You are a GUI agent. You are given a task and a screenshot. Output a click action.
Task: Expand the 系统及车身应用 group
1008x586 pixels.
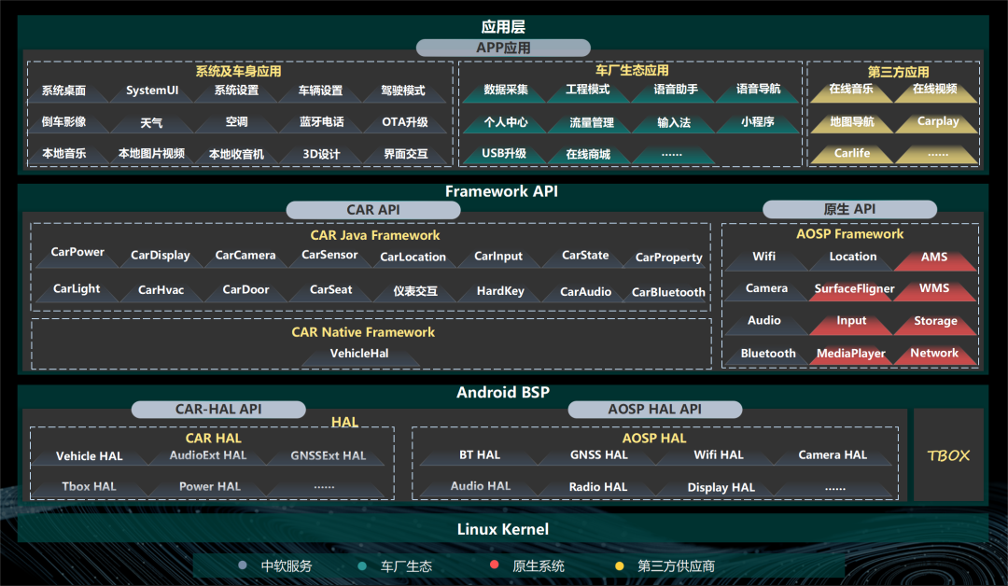click(241, 70)
